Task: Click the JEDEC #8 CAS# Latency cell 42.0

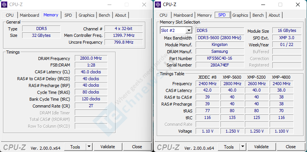Action: 207,90
